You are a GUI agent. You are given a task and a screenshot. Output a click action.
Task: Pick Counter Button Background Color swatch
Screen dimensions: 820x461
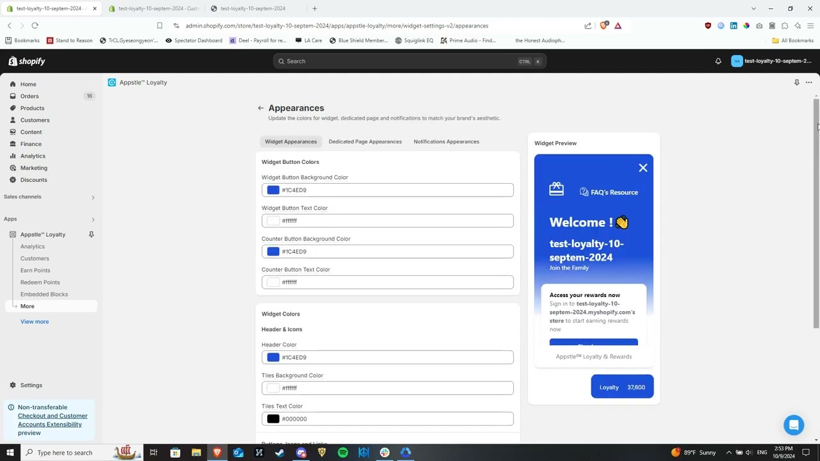pyautogui.click(x=274, y=252)
